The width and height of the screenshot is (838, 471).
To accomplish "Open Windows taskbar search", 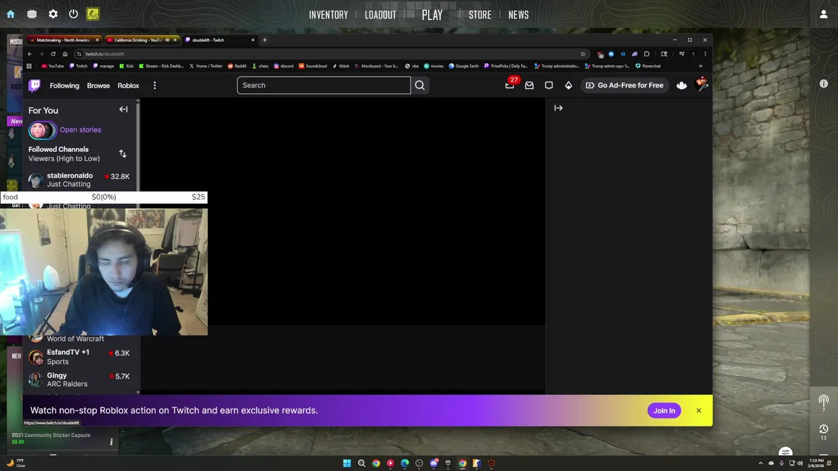I will point(361,463).
